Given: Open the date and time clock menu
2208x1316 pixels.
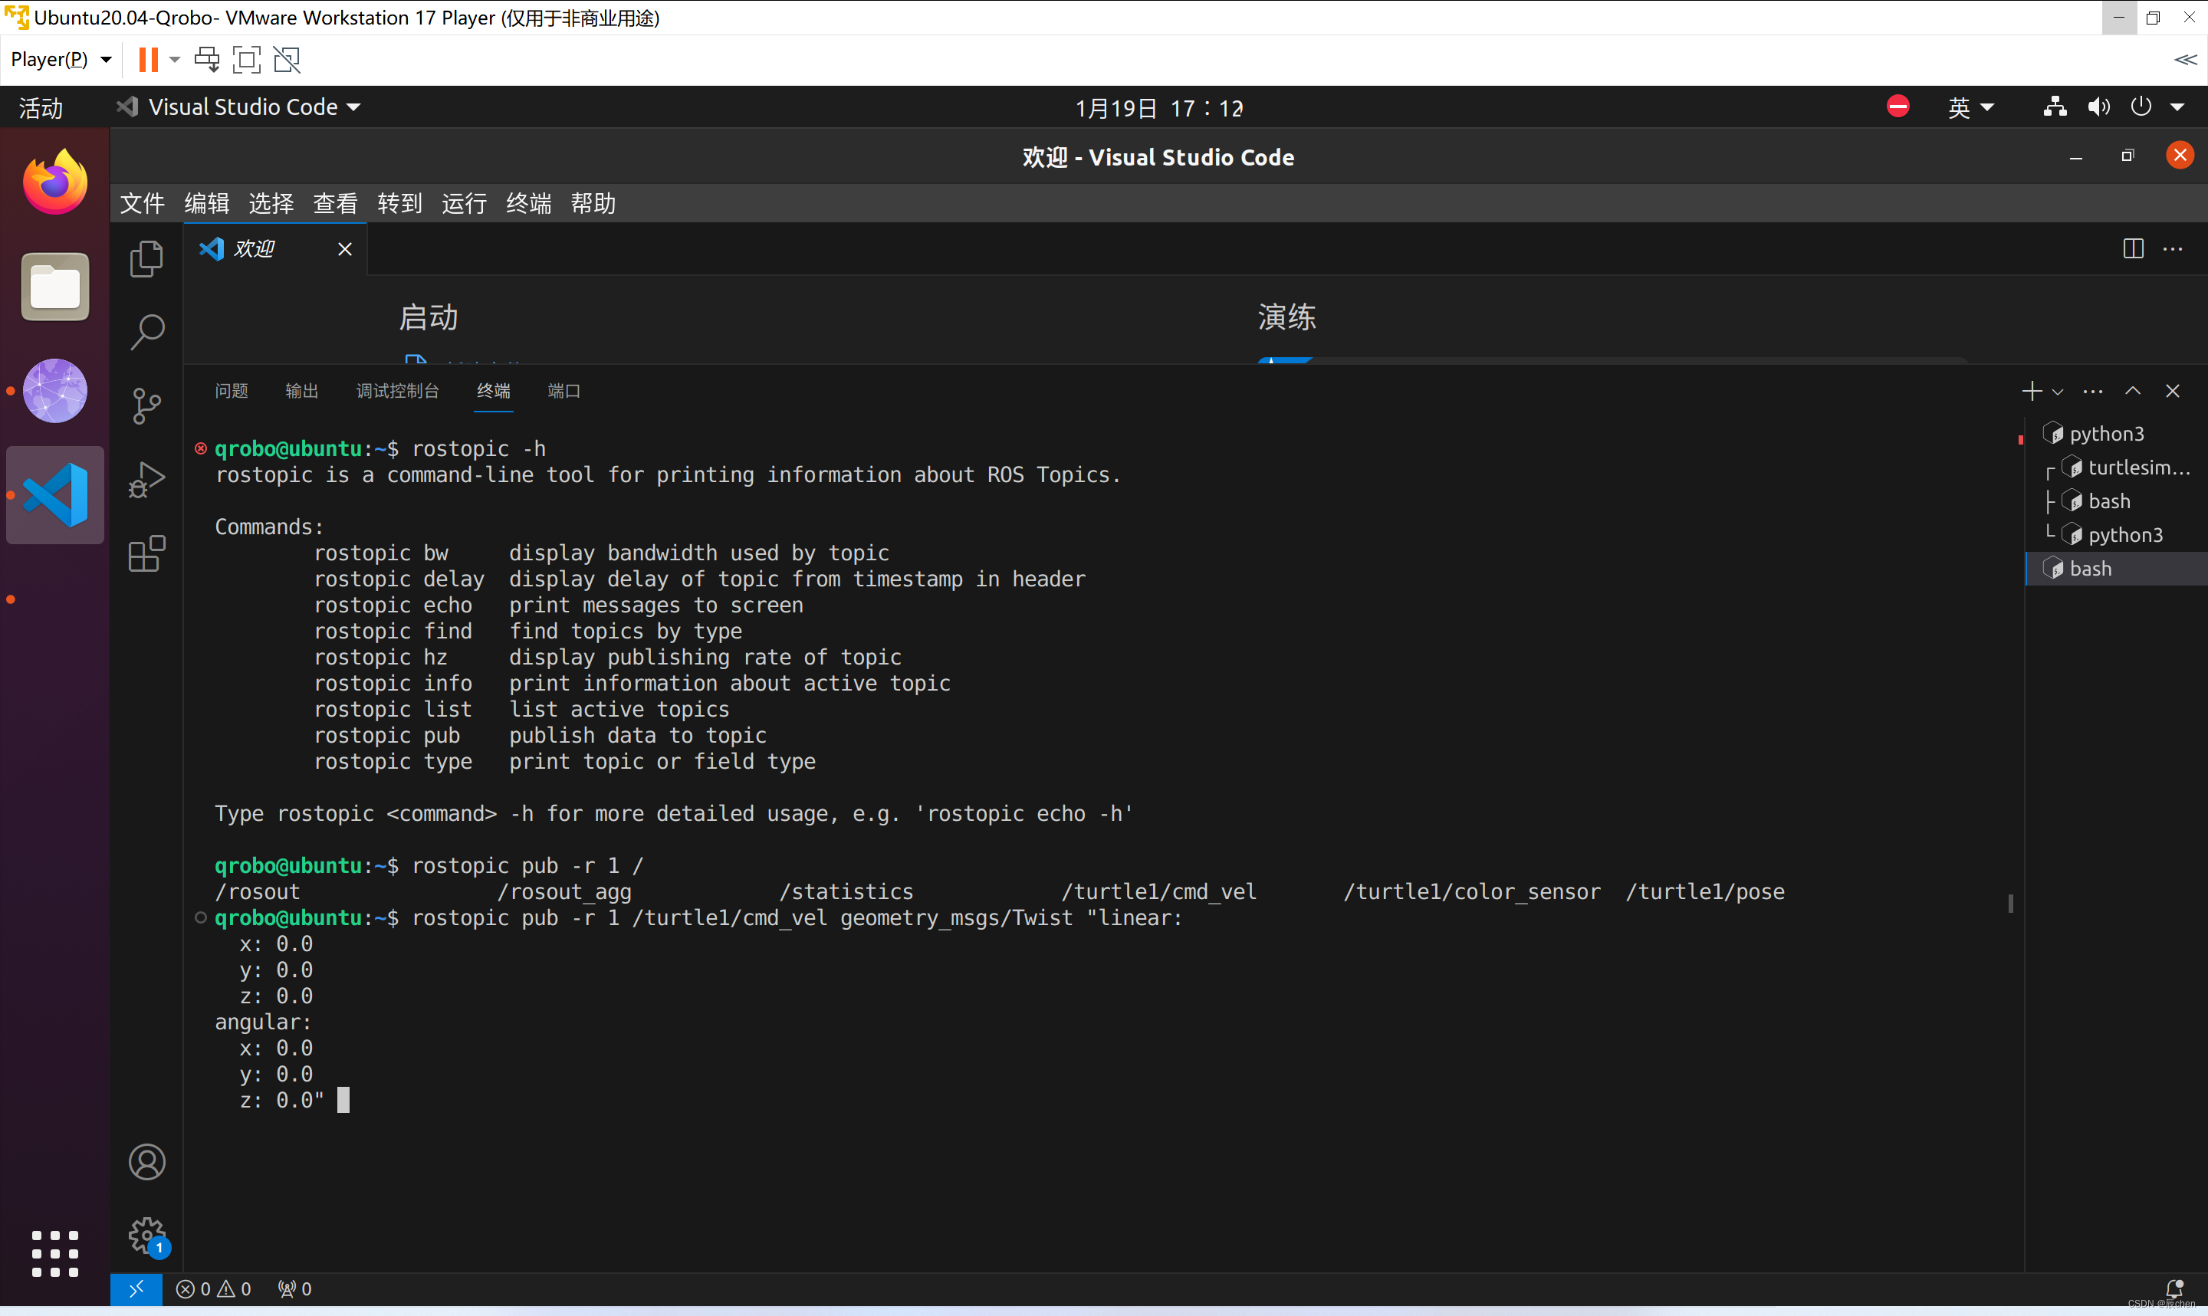Looking at the screenshot, I should pos(1158,107).
